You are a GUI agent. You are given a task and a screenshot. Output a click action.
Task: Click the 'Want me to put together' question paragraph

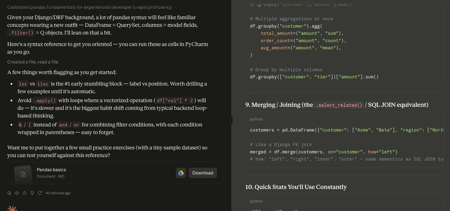pos(107,151)
